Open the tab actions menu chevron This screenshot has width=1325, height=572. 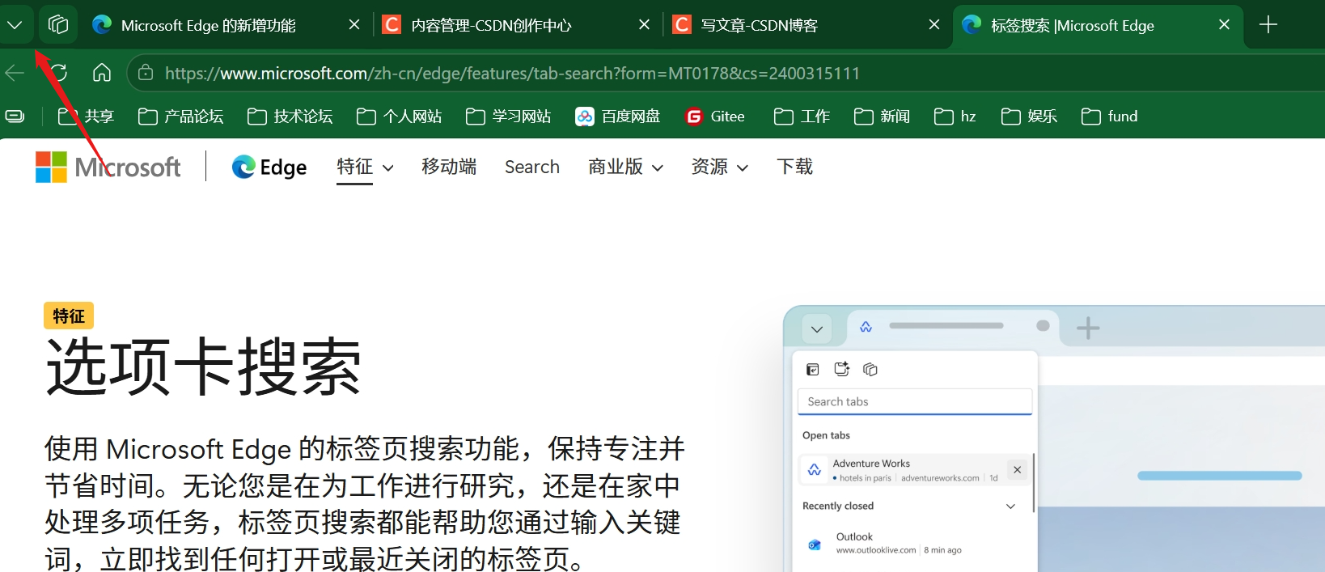pyautogui.click(x=15, y=25)
